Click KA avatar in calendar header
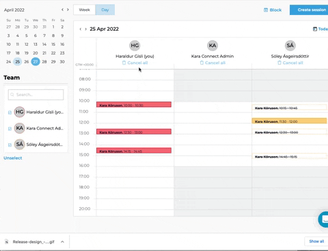The height and width of the screenshot is (251, 328). point(213,46)
